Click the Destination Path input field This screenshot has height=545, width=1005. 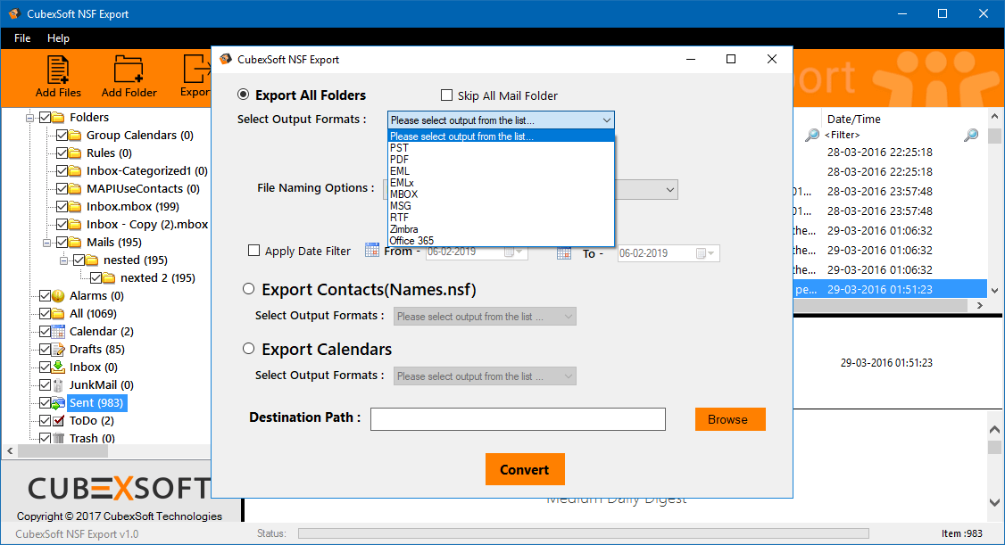tap(518, 419)
